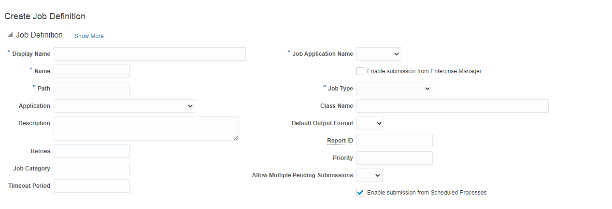This screenshot has height=209, width=612.
Task: Click the Show More link
Action: (x=89, y=36)
